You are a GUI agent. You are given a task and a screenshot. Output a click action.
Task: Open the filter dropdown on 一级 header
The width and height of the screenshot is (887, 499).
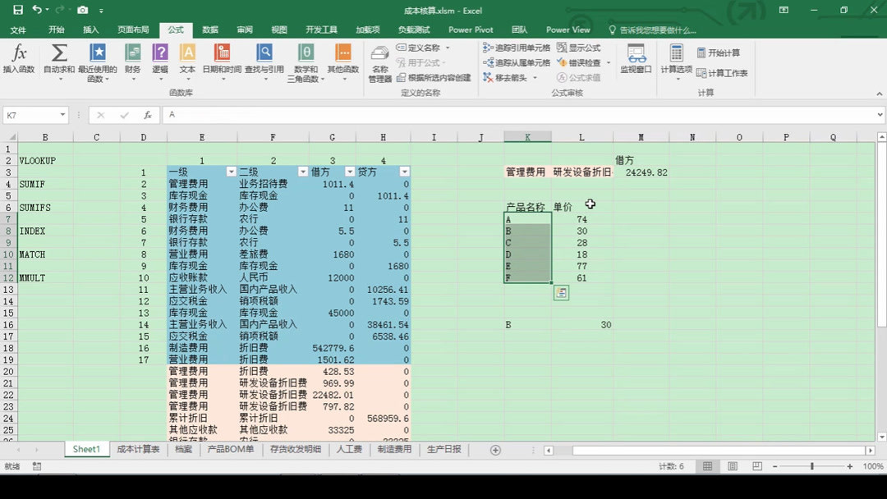click(231, 171)
